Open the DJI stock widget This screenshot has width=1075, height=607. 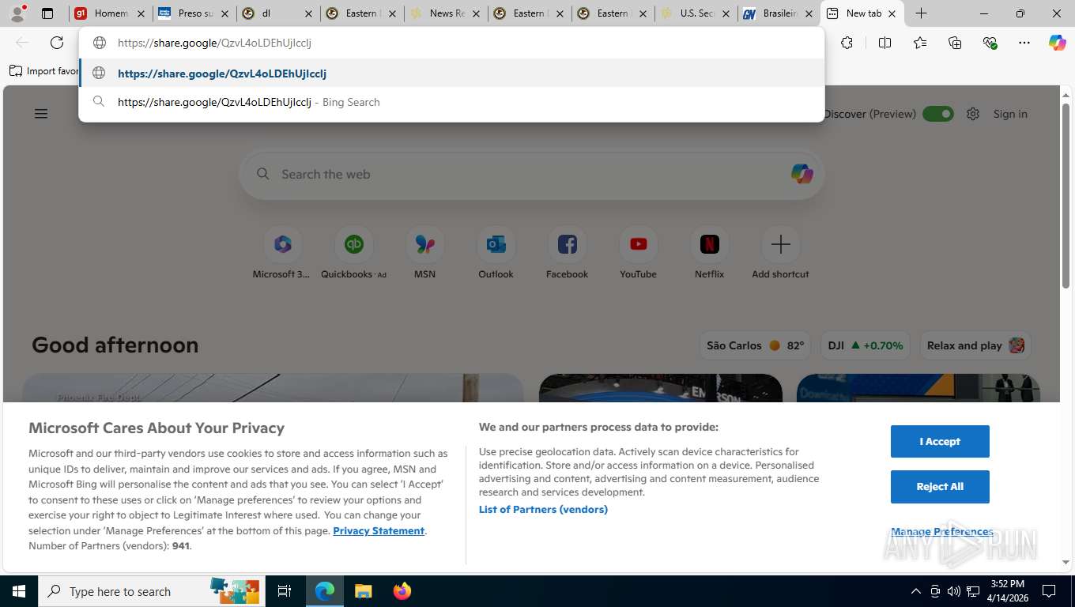click(x=866, y=345)
